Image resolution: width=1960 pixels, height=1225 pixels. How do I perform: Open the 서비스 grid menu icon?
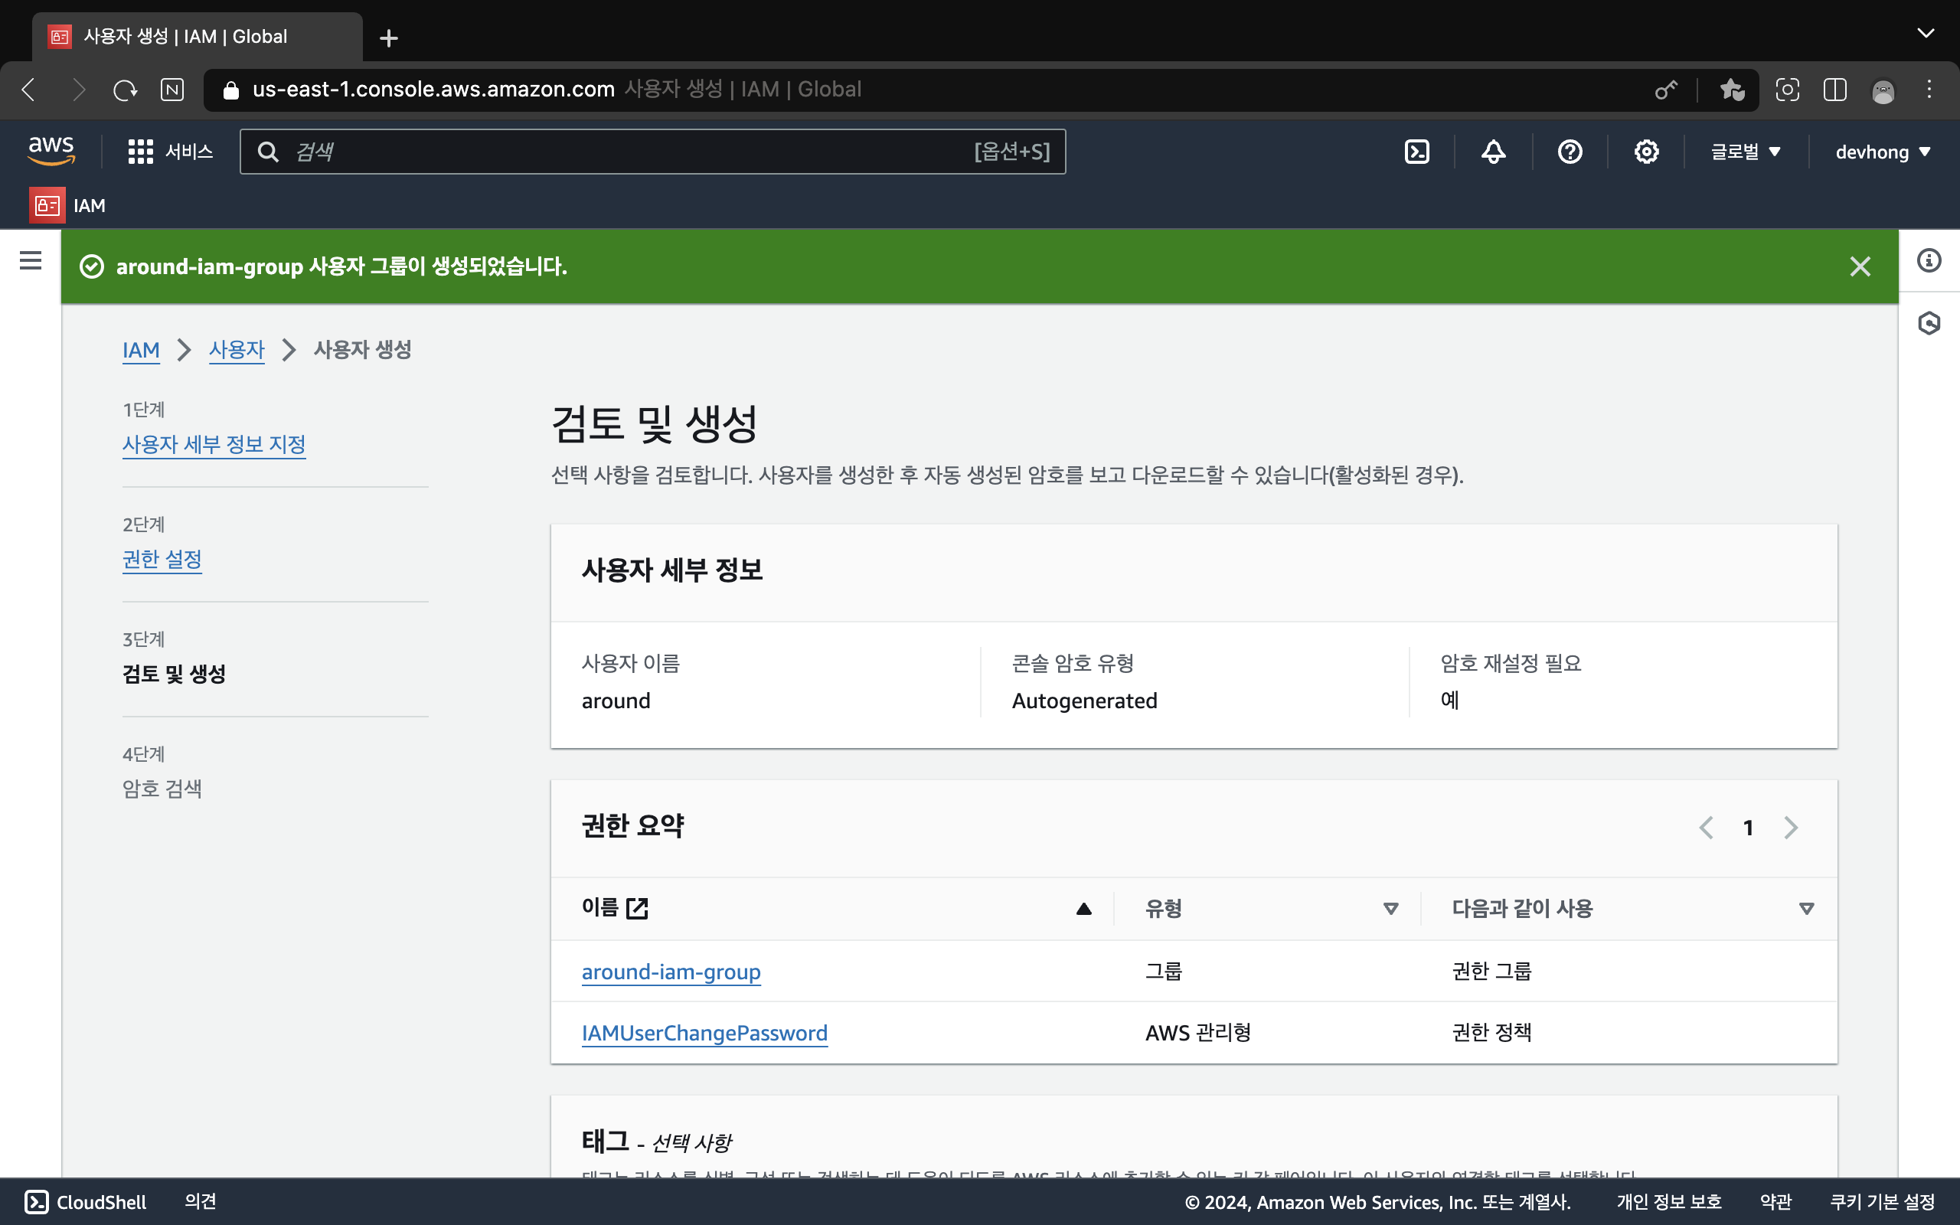[x=140, y=152]
